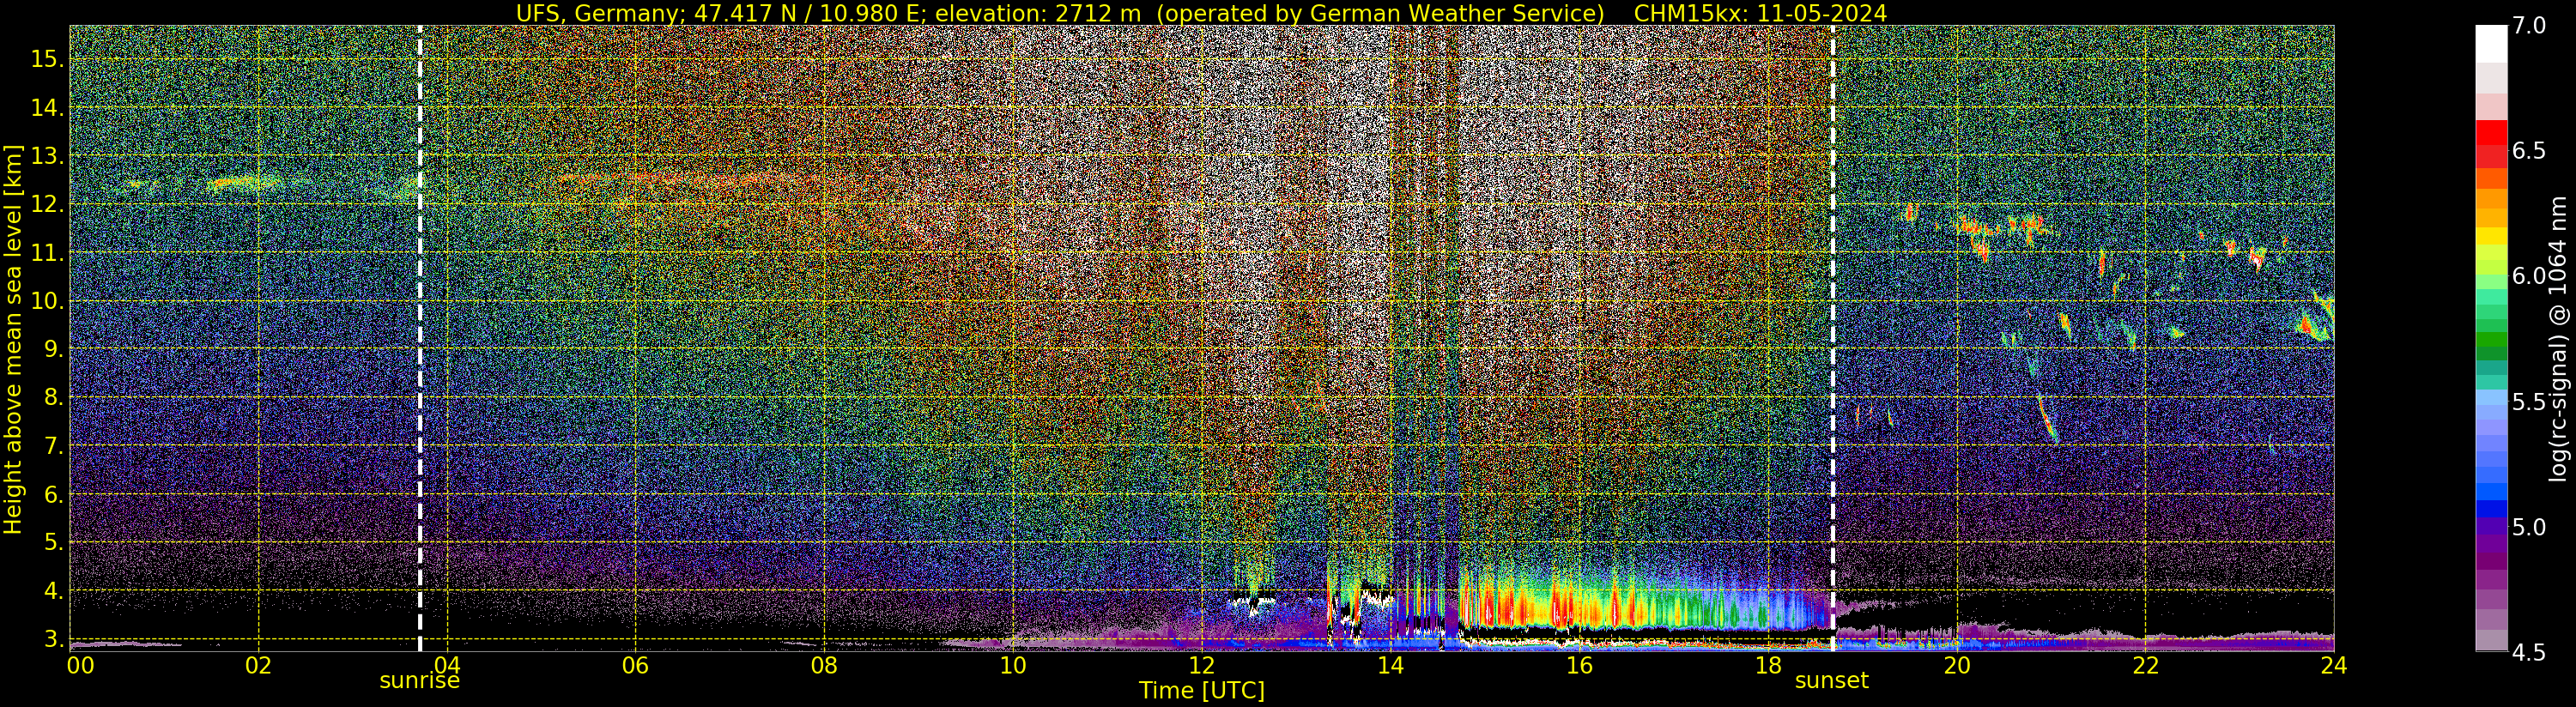The width and height of the screenshot is (2576, 707).
Task: Click the 24 tick on the time axis
Action: [x=2333, y=665]
